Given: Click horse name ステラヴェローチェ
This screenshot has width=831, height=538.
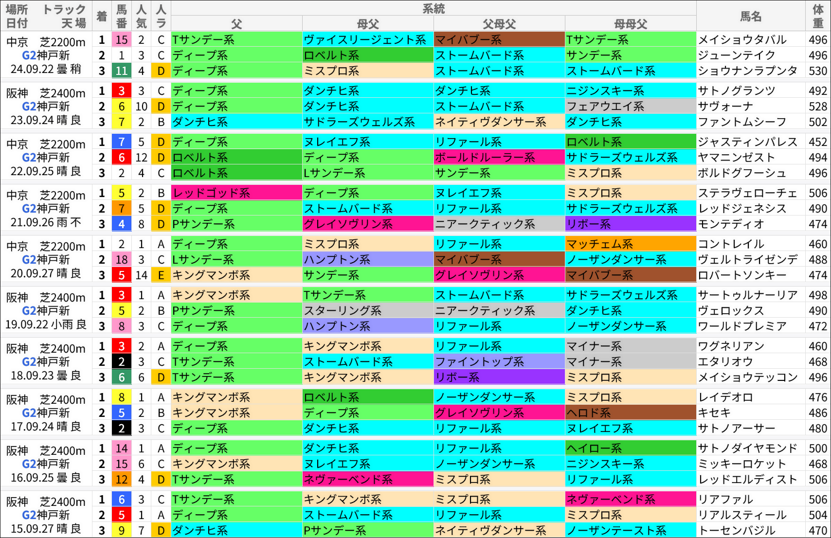Looking at the screenshot, I should (x=748, y=193).
